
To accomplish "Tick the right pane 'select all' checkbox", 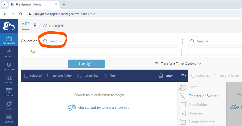I will coord(193,76).
